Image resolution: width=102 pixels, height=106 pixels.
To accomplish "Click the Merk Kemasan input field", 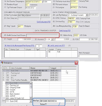I will click(89, 56).
